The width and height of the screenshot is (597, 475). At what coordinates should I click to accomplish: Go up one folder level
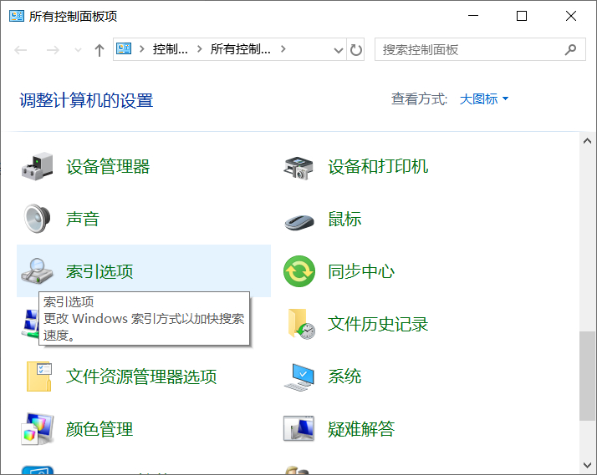[x=99, y=50]
